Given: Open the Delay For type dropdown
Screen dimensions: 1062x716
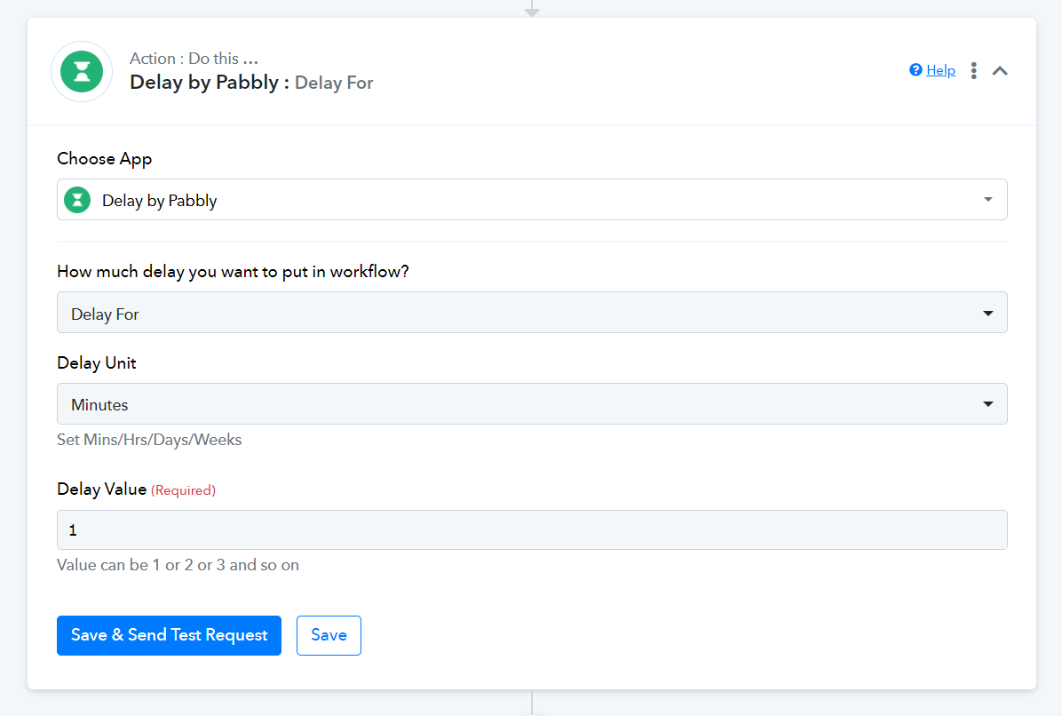Looking at the screenshot, I should coord(532,313).
